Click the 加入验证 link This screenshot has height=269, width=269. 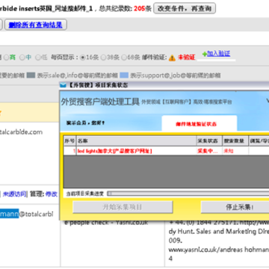coord(218,54)
